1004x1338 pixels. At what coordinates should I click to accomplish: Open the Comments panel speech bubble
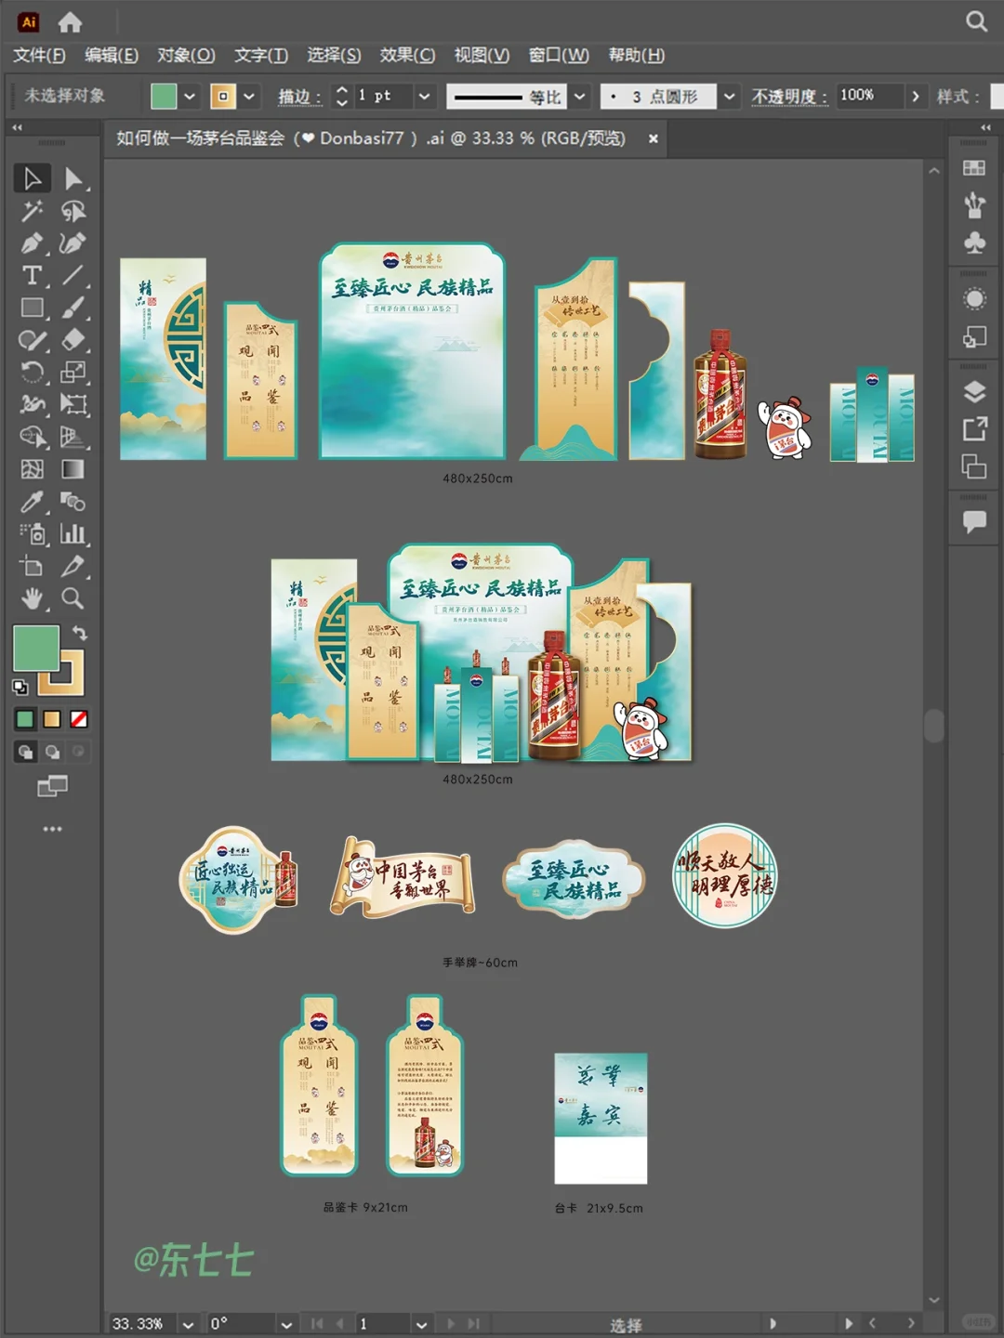[974, 522]
